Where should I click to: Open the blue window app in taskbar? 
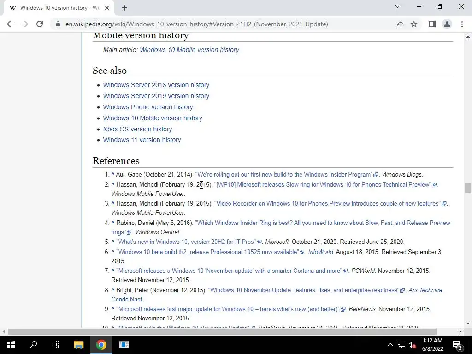[124, 345]
